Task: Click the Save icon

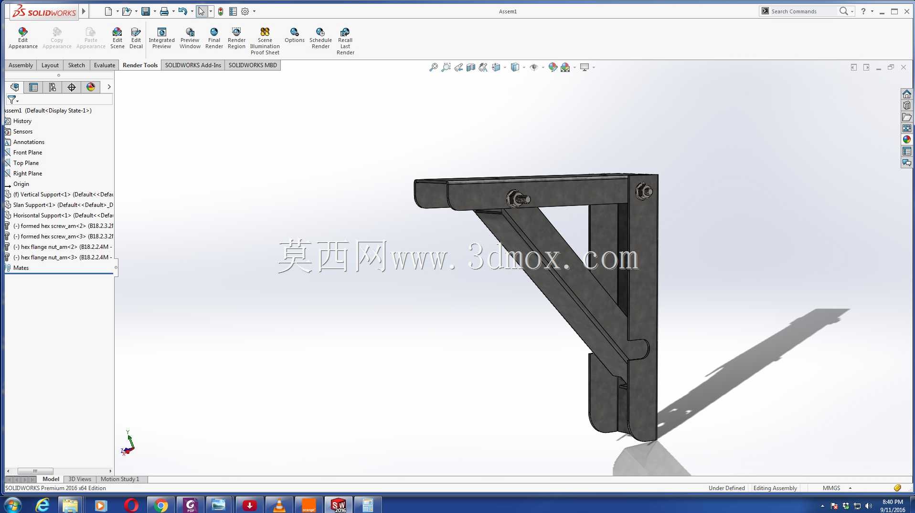Action: tap(146, 11)
